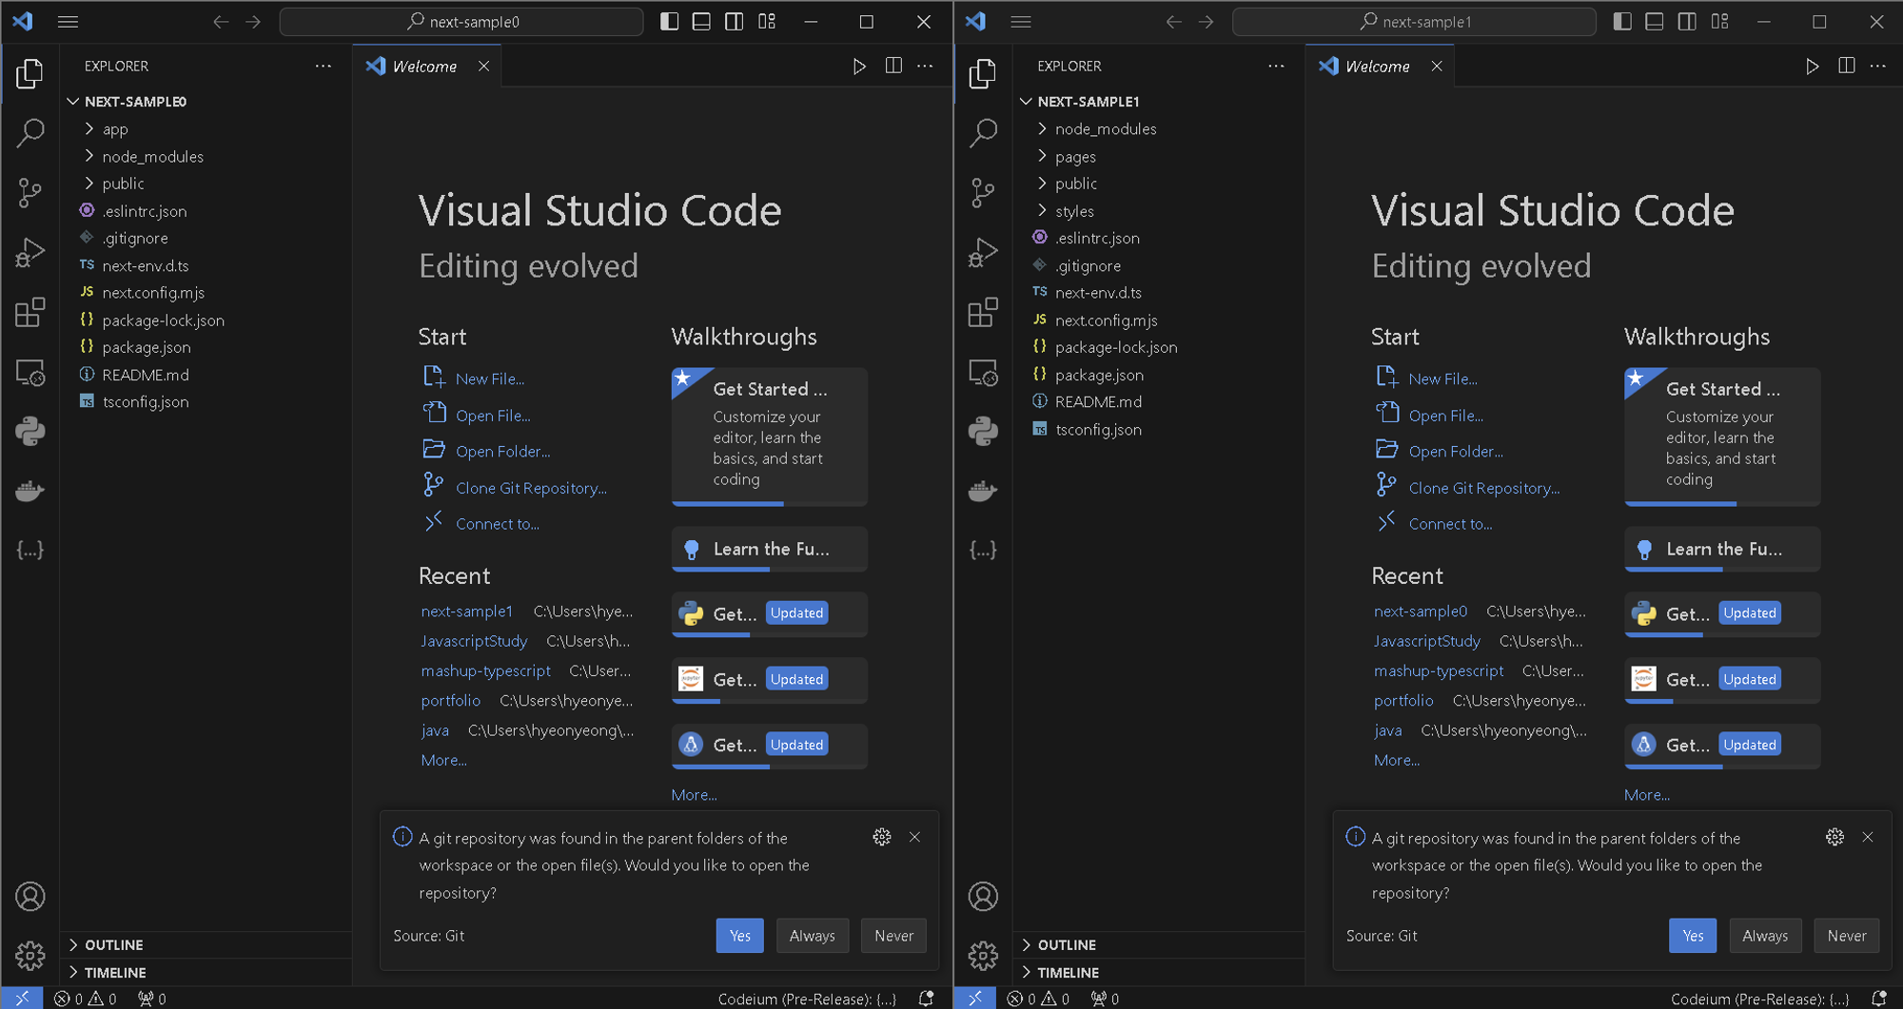Click Open Folder link in next-sample1 Welcome
This screenshot has height=1009, width=1903.
pyautogui.click(x=1456, y=452)
